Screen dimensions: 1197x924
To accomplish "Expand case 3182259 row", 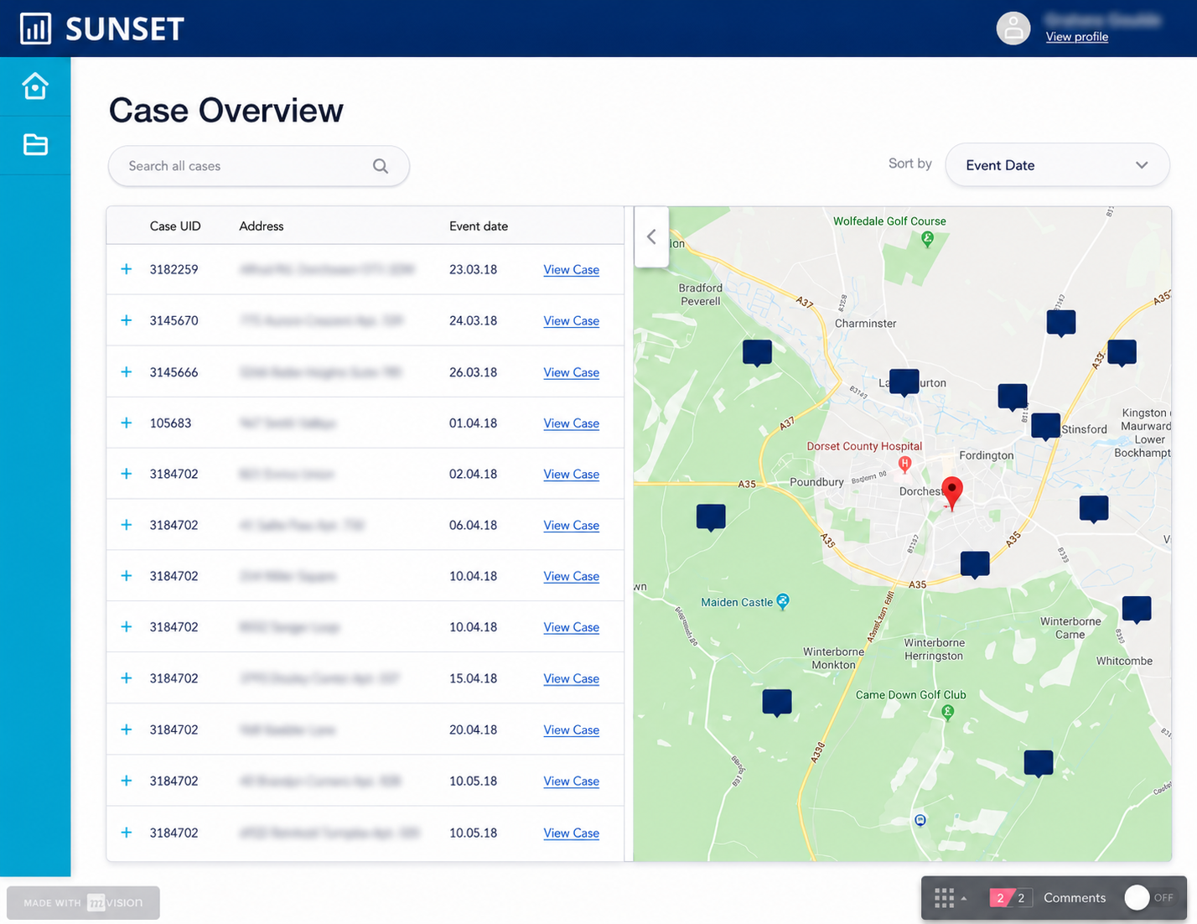I will (x=127, y=269).
